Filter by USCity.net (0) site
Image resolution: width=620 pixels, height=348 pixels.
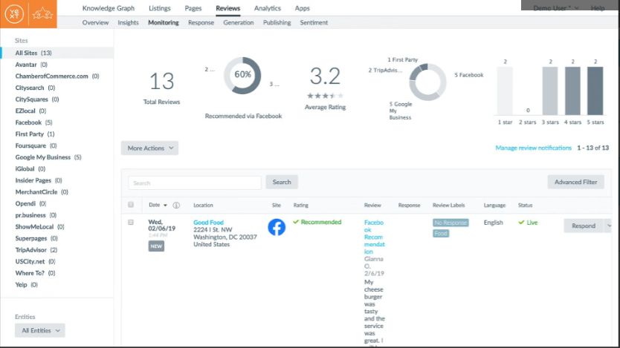pos(35,261)
